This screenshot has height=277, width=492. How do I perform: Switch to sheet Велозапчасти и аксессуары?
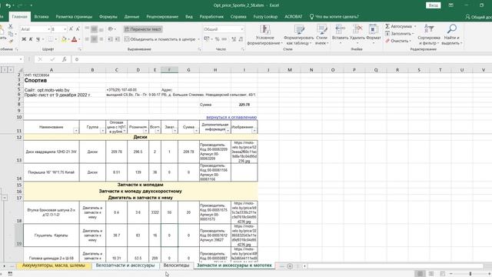tap(125, 265)
